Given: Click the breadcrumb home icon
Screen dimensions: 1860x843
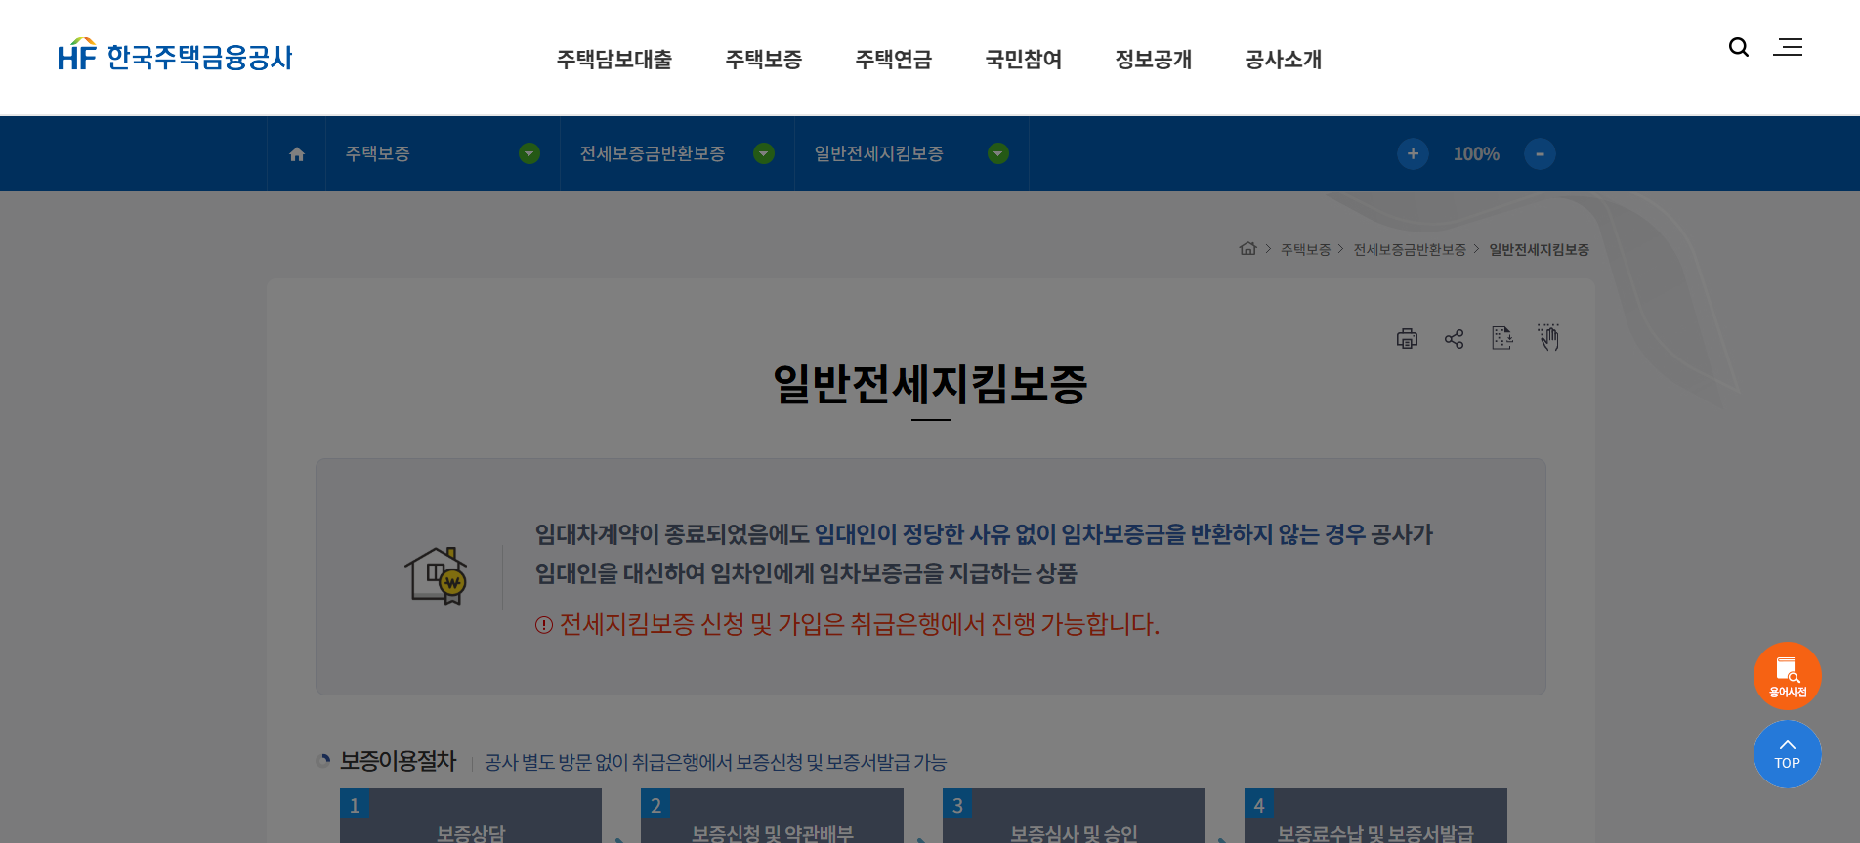Looking at the screenshot, I should [1247, 249].
